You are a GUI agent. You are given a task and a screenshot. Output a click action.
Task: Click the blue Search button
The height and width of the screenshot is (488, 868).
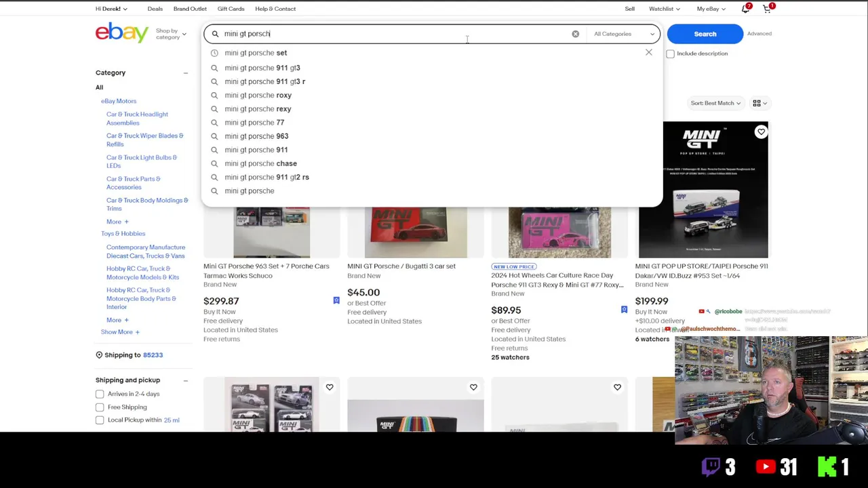(x=705, y=34)
